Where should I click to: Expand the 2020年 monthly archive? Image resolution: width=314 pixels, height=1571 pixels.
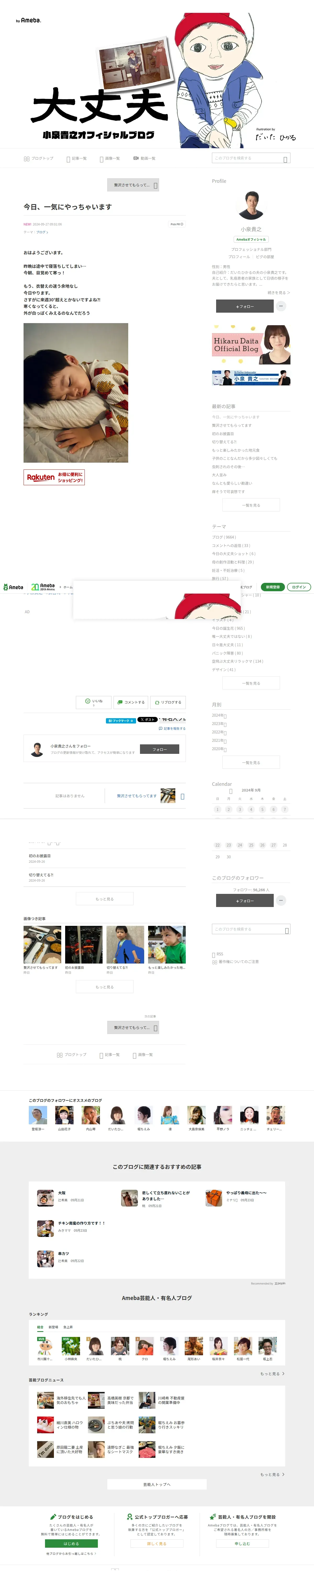(x=219, y=749)
